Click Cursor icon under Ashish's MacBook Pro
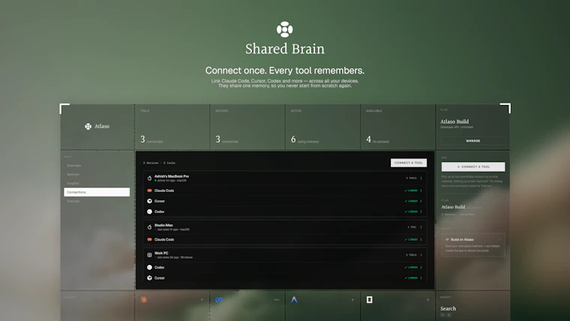The height and width of the screenshot is (321, 570). (x=149, y=201)
